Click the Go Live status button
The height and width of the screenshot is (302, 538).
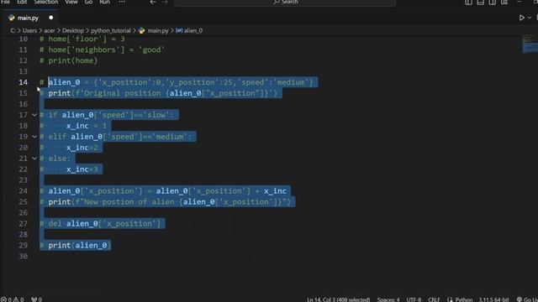click(527, 299)
